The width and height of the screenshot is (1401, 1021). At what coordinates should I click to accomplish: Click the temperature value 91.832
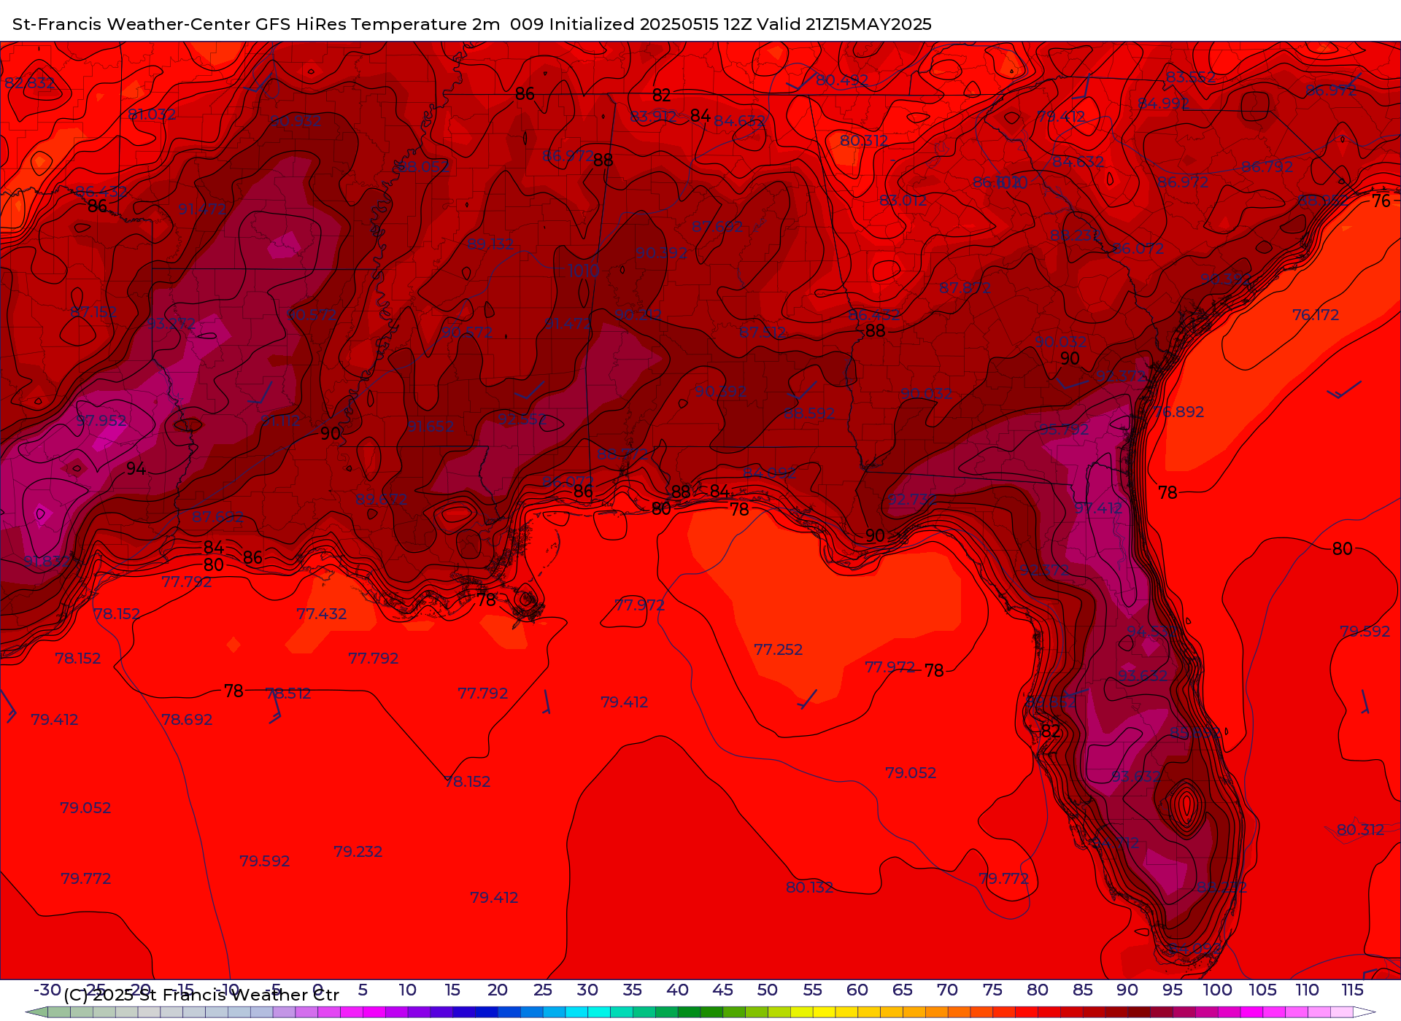(x=47, y=562)
